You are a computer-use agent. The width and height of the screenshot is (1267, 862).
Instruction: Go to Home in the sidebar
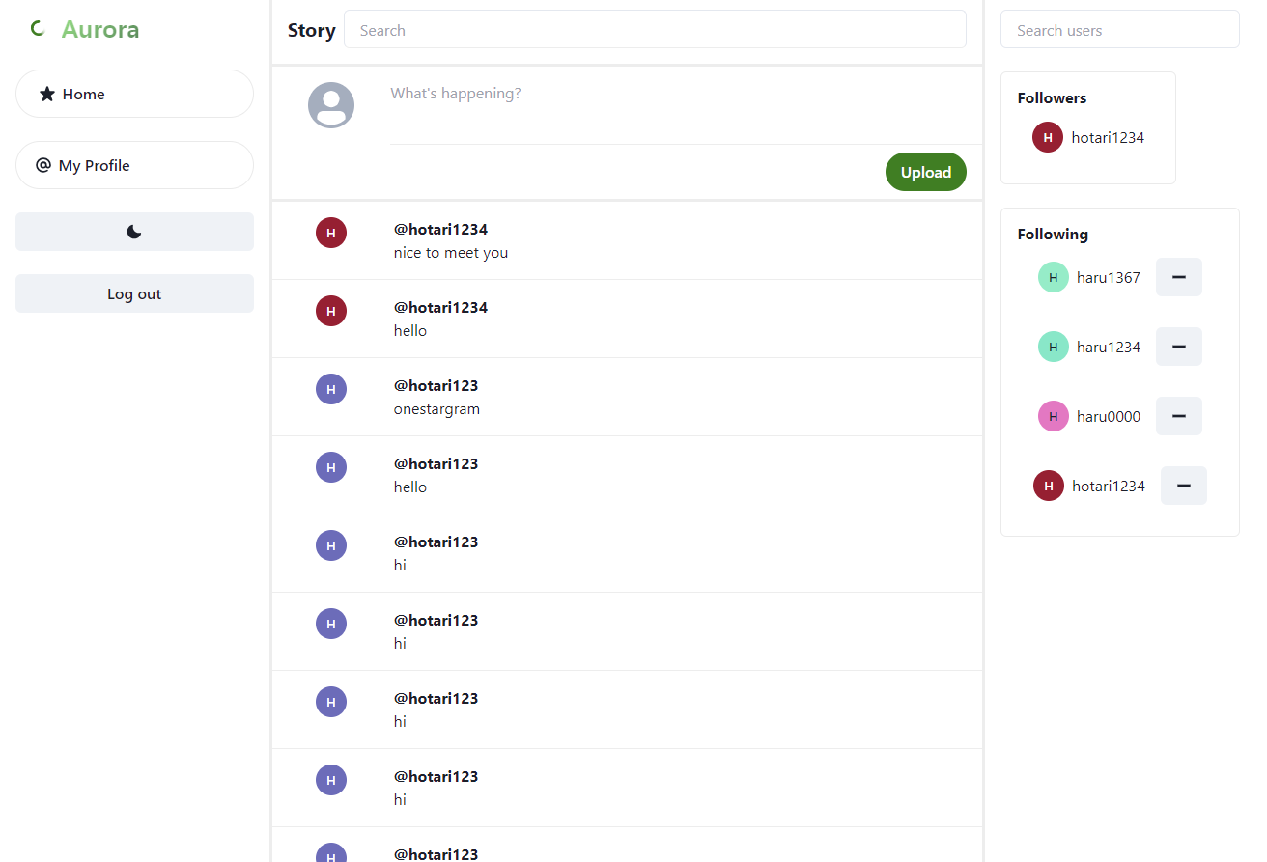tap(134, 94)
